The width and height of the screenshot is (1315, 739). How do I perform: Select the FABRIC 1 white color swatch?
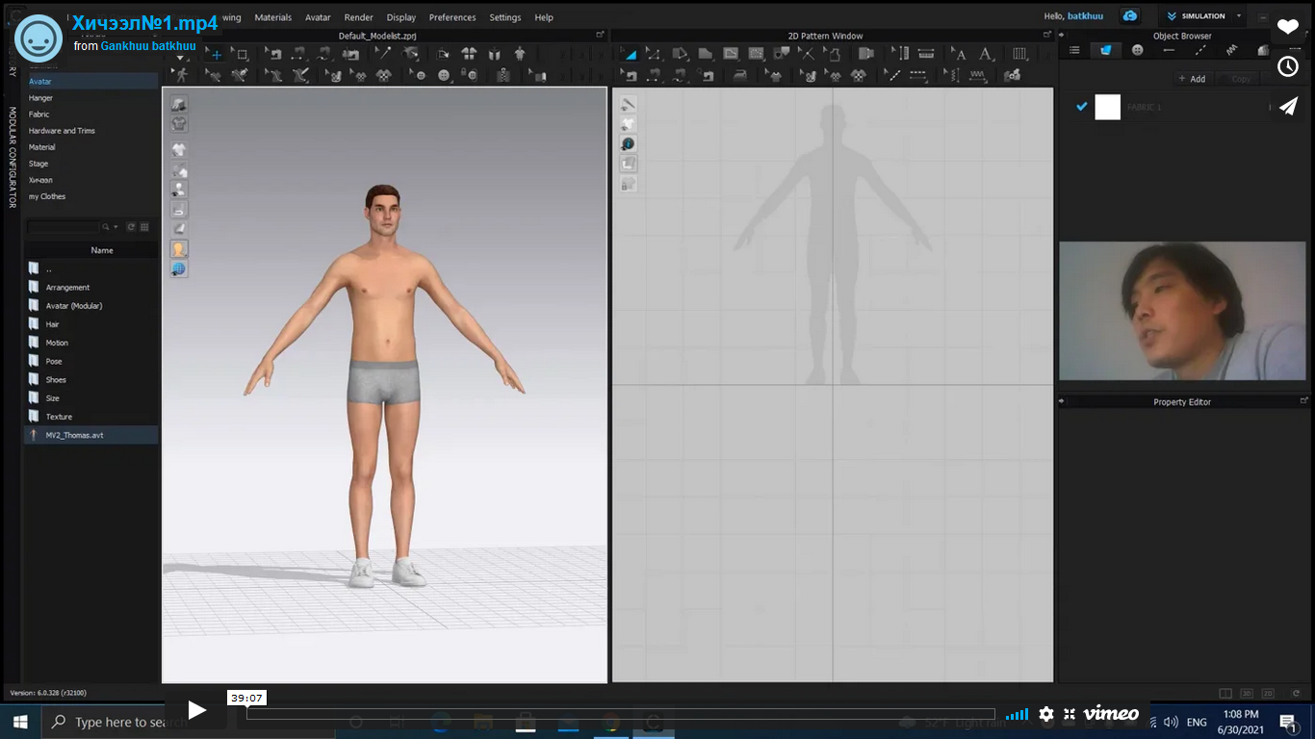click(x=1108, y=107)
